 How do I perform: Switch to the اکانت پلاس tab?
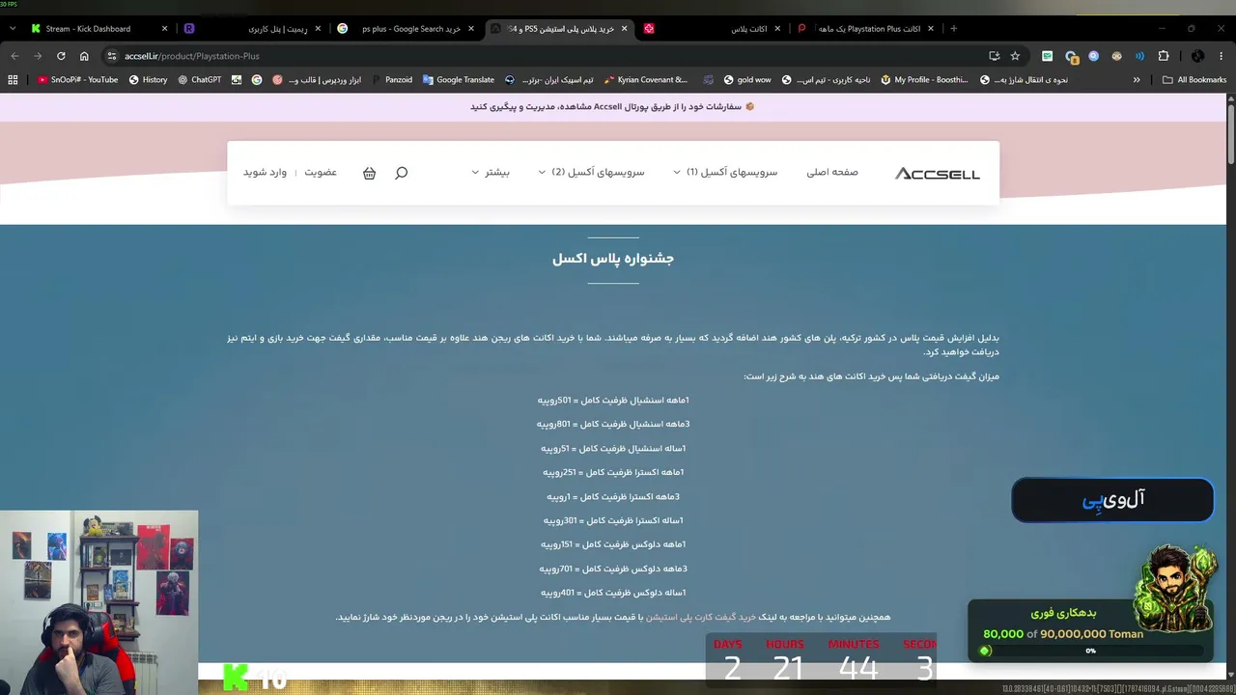tap(713, 29)
